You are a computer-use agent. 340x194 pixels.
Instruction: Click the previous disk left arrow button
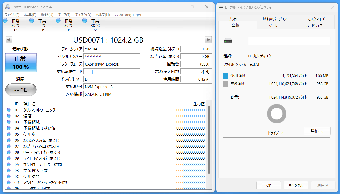point(9,39)
